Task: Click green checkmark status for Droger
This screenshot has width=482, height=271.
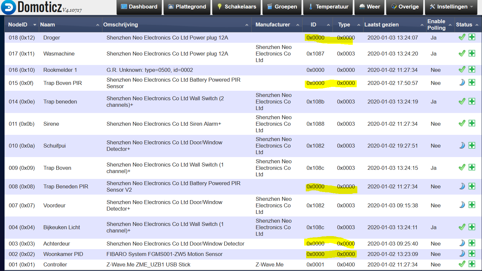Action: (x=462, y=37)
